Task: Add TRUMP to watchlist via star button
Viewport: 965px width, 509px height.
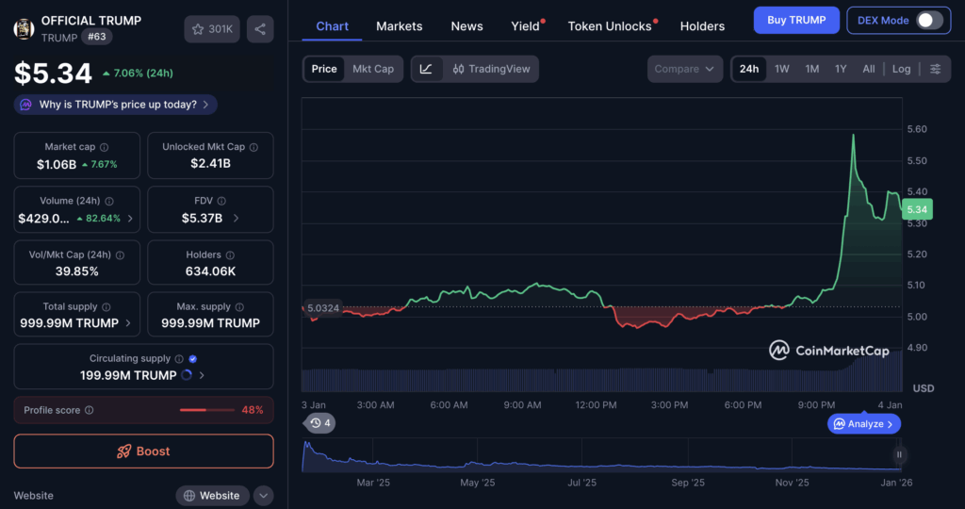Action: coord(212,29)
